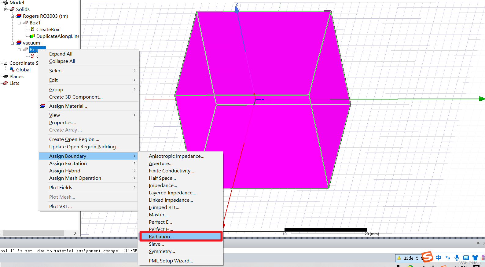485x267 pixels.
Task: Select Assign Boundary menu entry
Action: pos(89,156)
